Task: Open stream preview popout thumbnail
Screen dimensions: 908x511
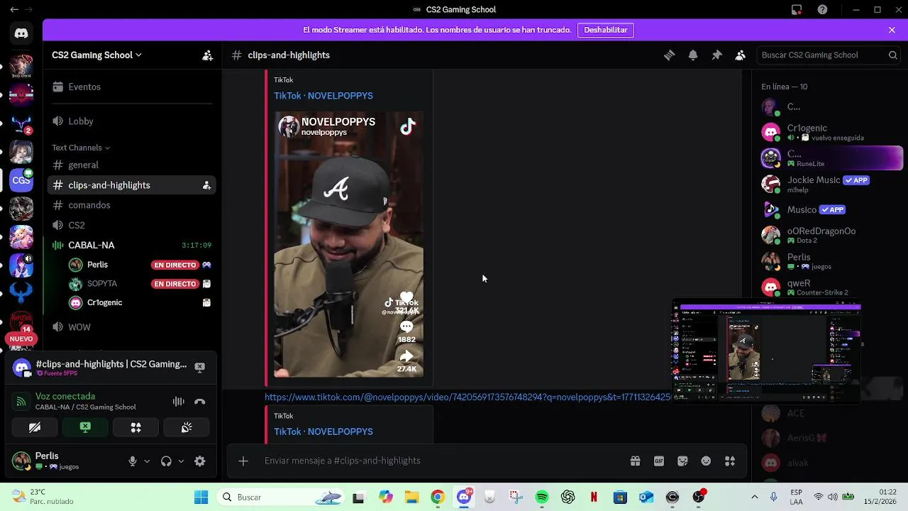Action: pyautogui.click(x=767, y=351)
